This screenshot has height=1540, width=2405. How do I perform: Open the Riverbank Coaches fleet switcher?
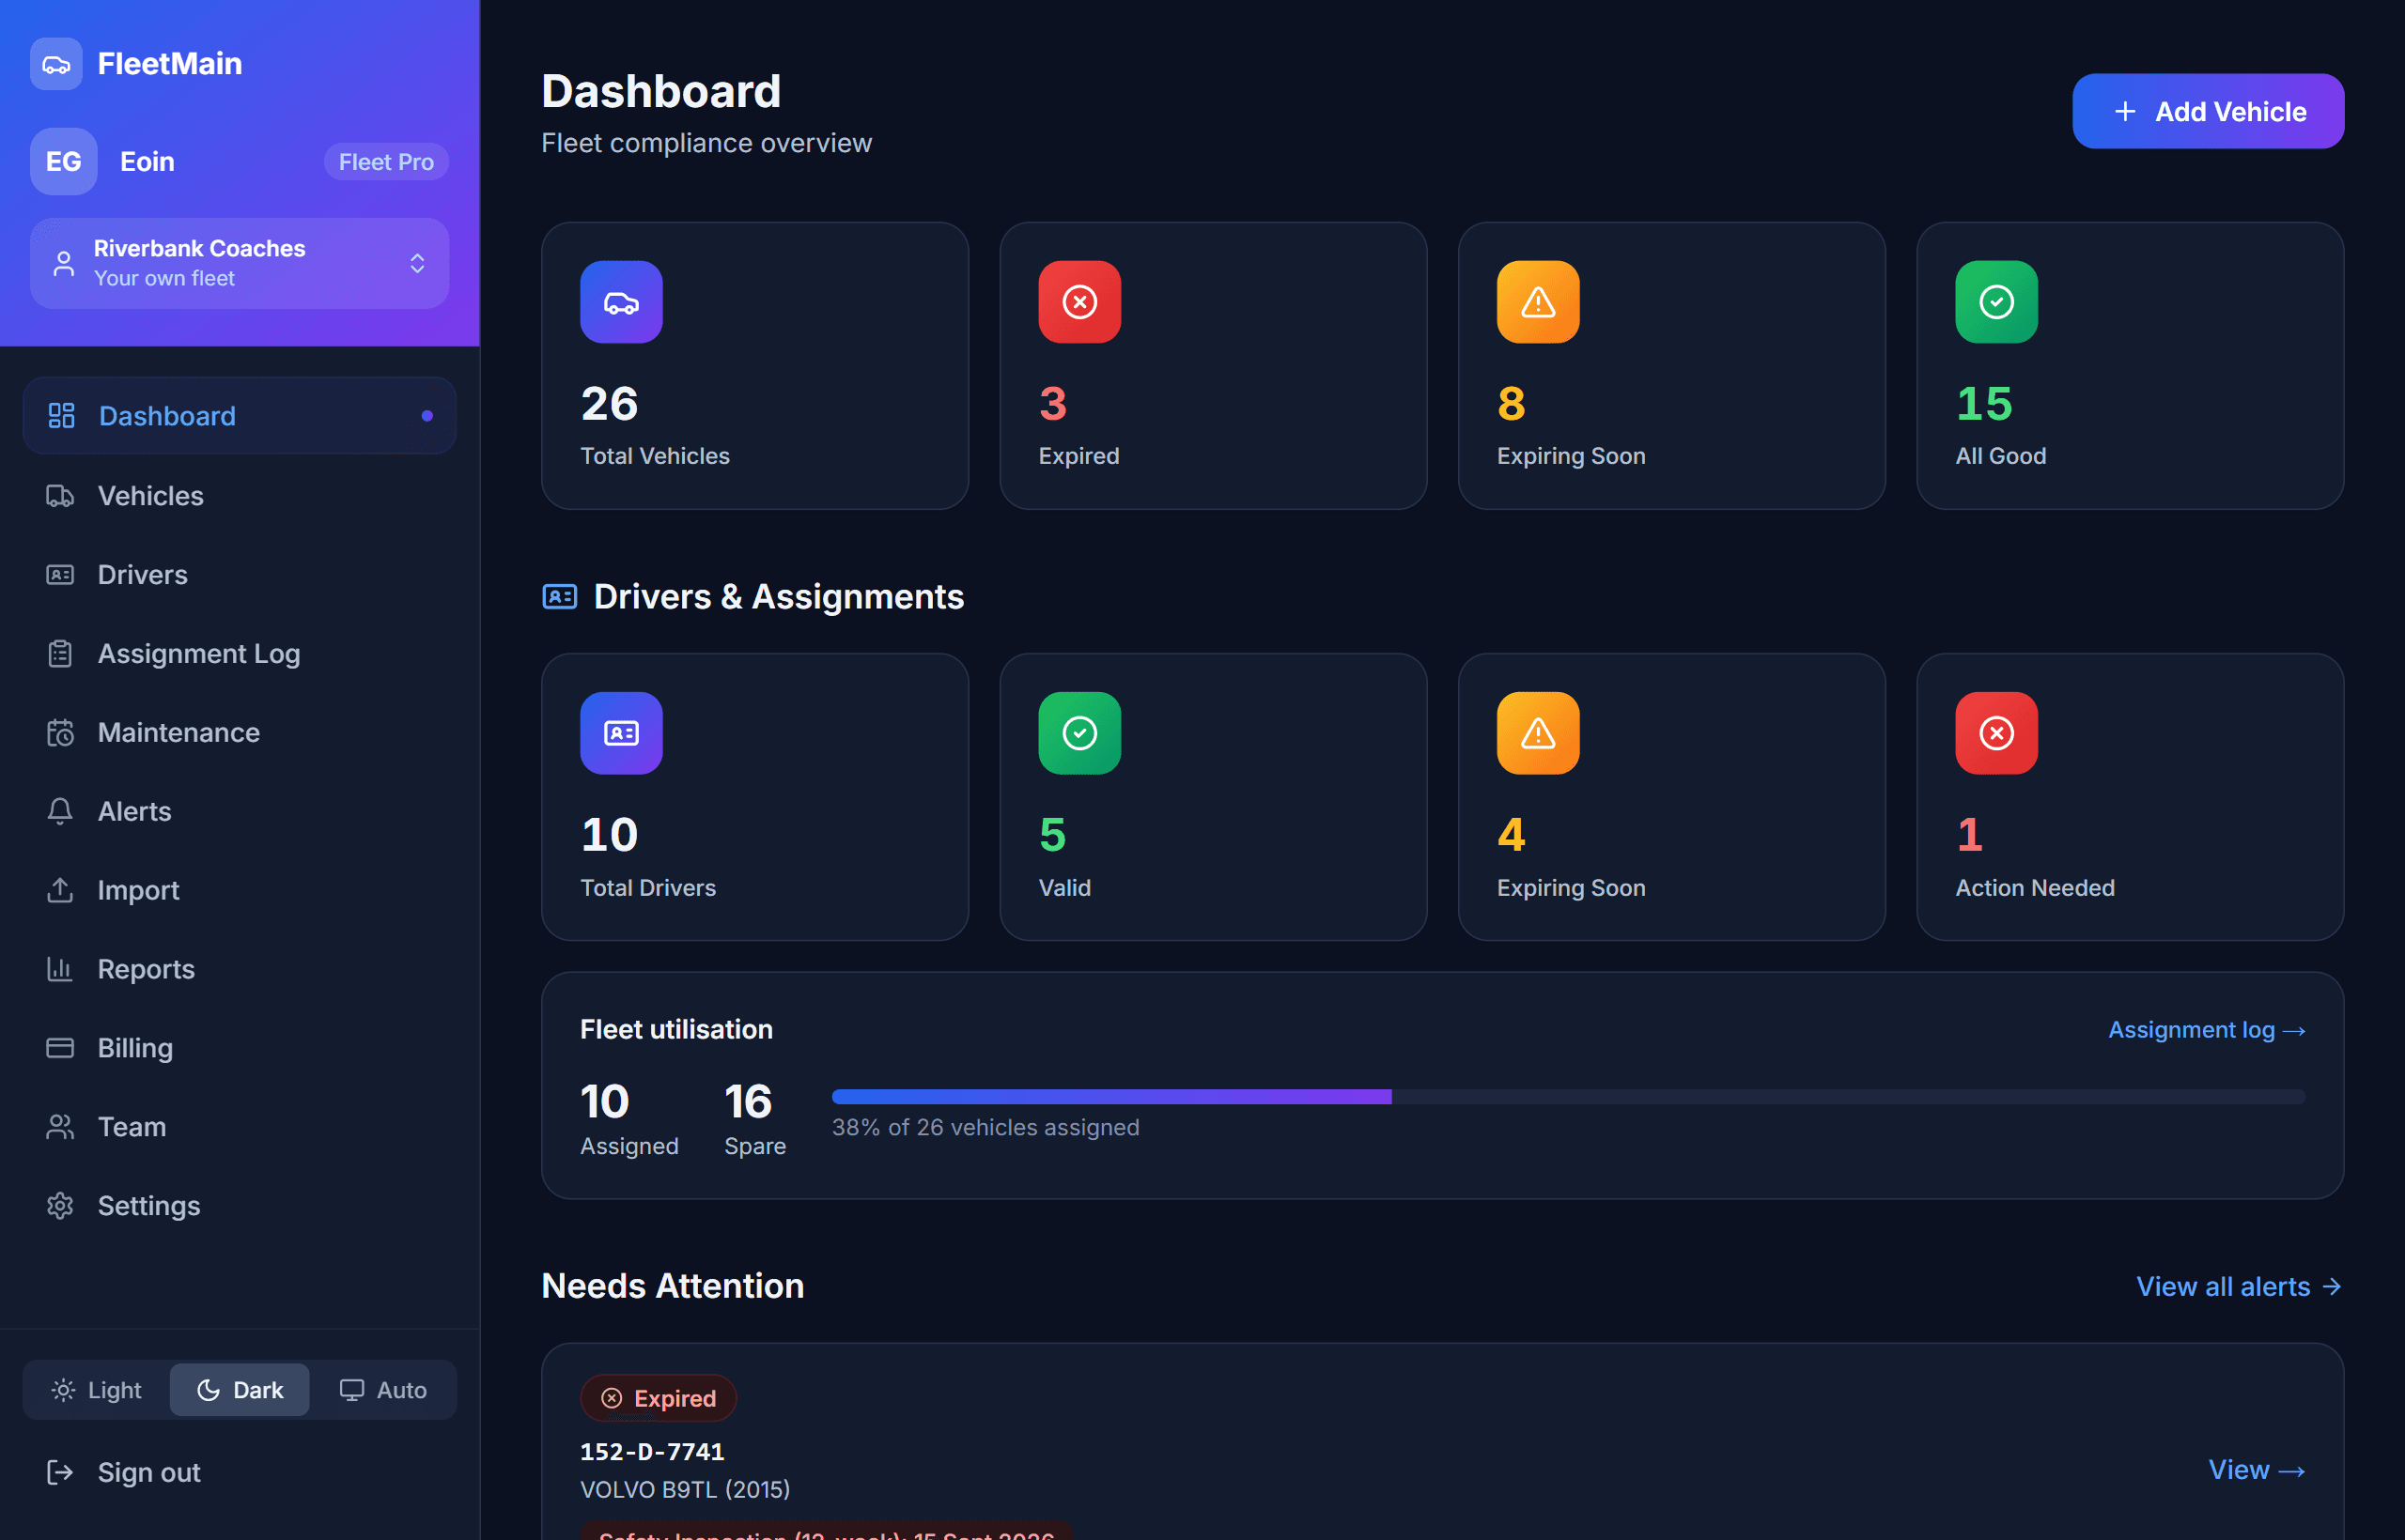pos(240,263)
